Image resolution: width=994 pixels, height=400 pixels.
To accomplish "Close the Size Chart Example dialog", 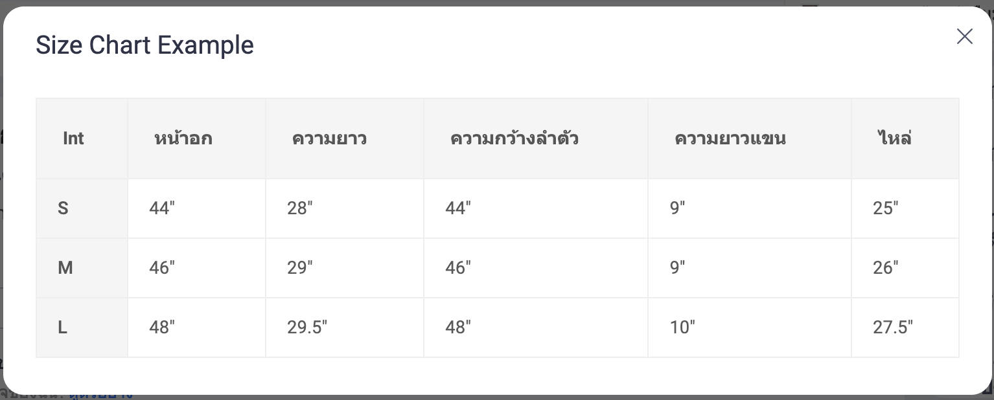I will click(965, 37).
